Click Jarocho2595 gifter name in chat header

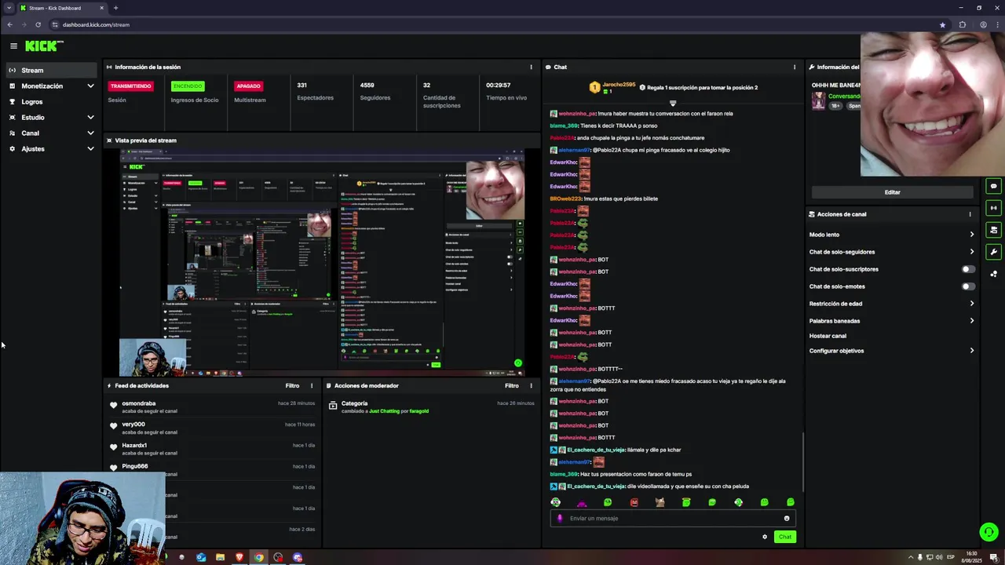[x=619, y=84]
